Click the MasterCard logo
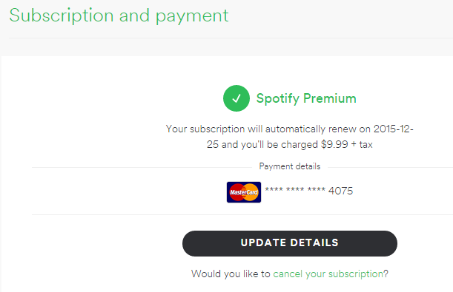This screenshot has height=292, width=453. (244, 192)
